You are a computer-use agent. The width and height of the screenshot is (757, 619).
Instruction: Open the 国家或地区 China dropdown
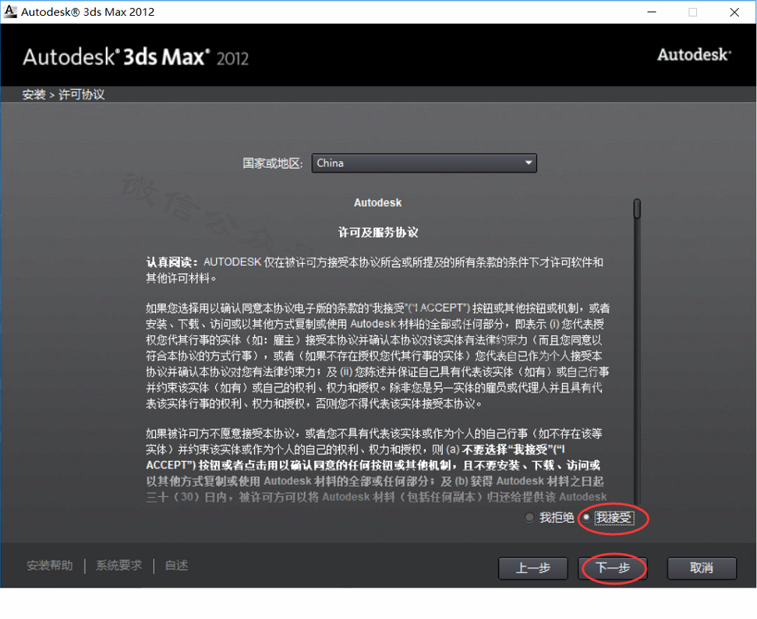[424, 163]
